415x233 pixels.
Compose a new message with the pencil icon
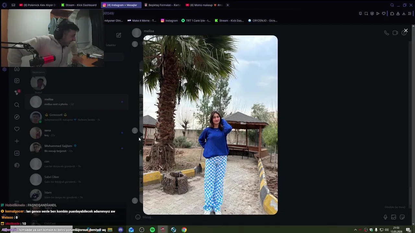click(x=119, y=35)
